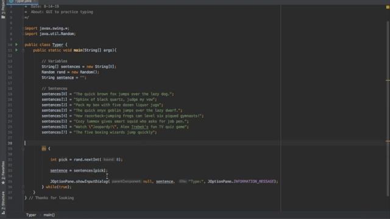
Task: Click class name 'Typer' in declaration
Action: coord(57,44)
